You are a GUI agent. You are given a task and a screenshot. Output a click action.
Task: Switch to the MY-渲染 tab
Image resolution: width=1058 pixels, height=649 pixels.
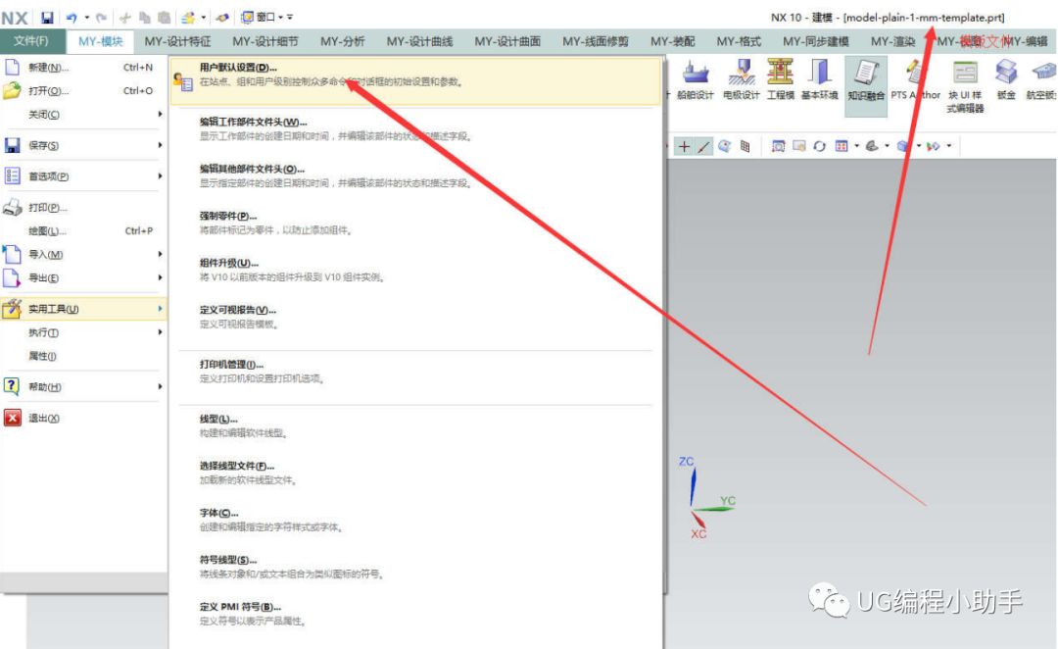(892, 41)
